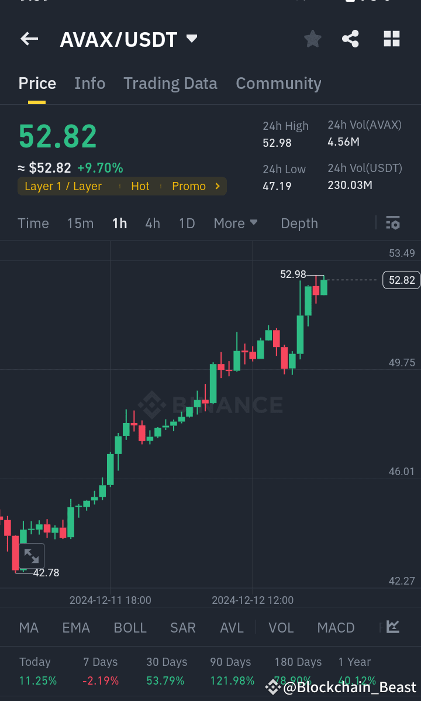Open the share options icon
This screenshot has width=421, height=701.
click(350, 39)
